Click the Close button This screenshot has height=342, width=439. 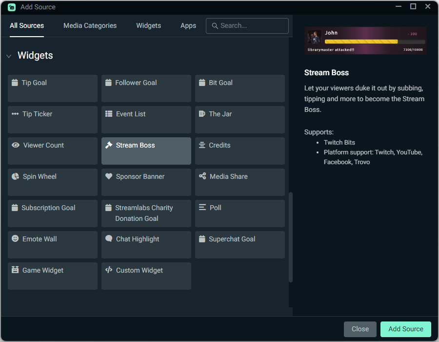(360, 329)
